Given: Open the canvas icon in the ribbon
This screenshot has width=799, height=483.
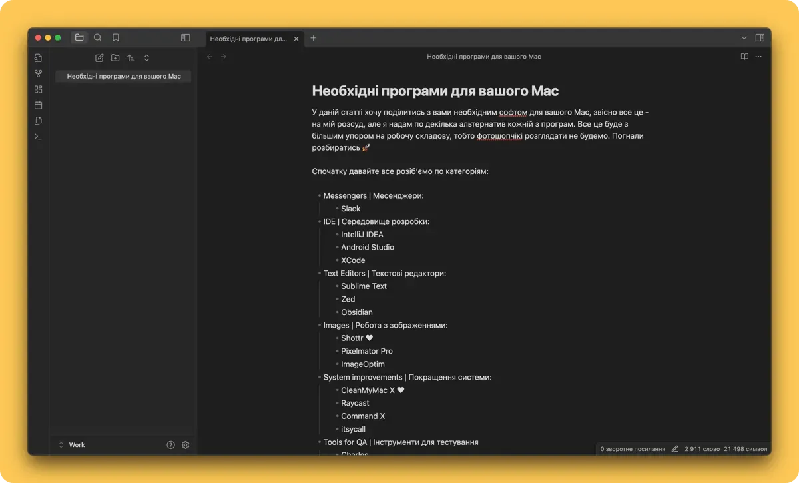Looking at the screenshot, I should pyautogui.click(x=38, y=89).
